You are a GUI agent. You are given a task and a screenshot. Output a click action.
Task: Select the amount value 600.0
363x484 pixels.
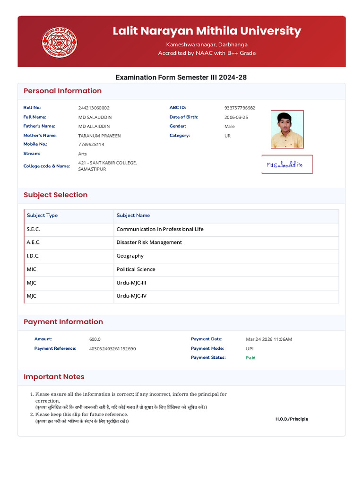tap(95, 339)
